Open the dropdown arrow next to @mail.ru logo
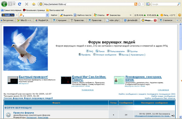The width and height of the screenshot is (182, 119). point(17,15)
